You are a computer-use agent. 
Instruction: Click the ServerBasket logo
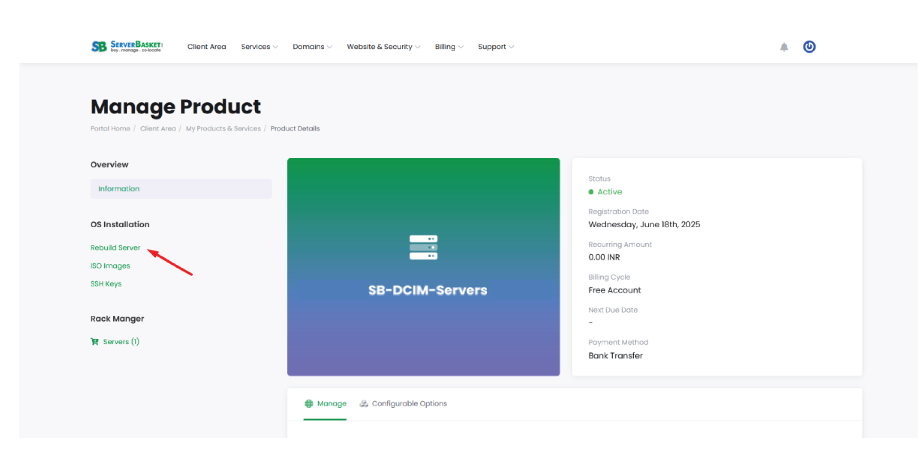click(x=126, y=46)
